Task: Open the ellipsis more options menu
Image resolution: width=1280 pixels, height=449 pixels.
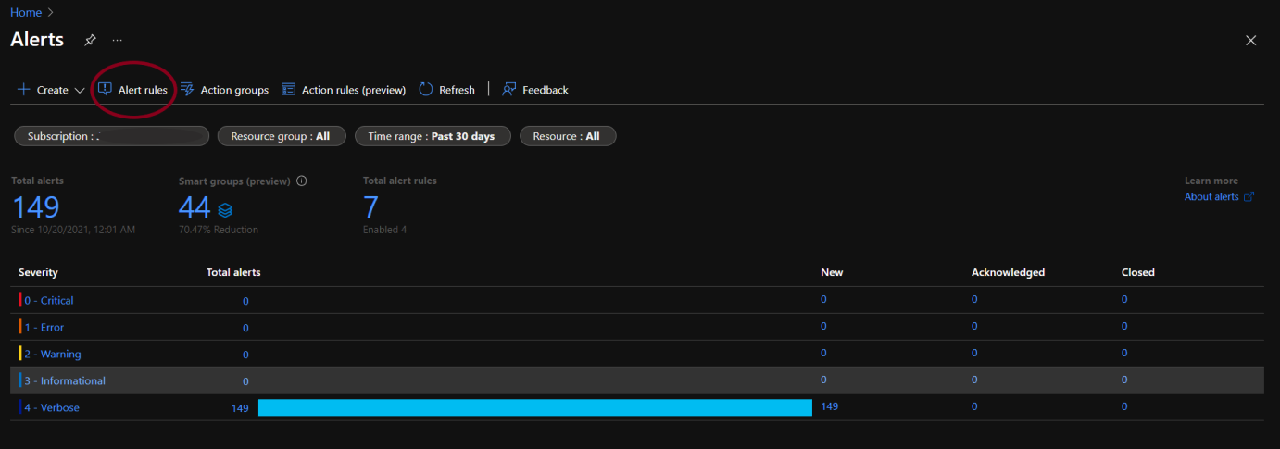Action: (x=117, y=40)
